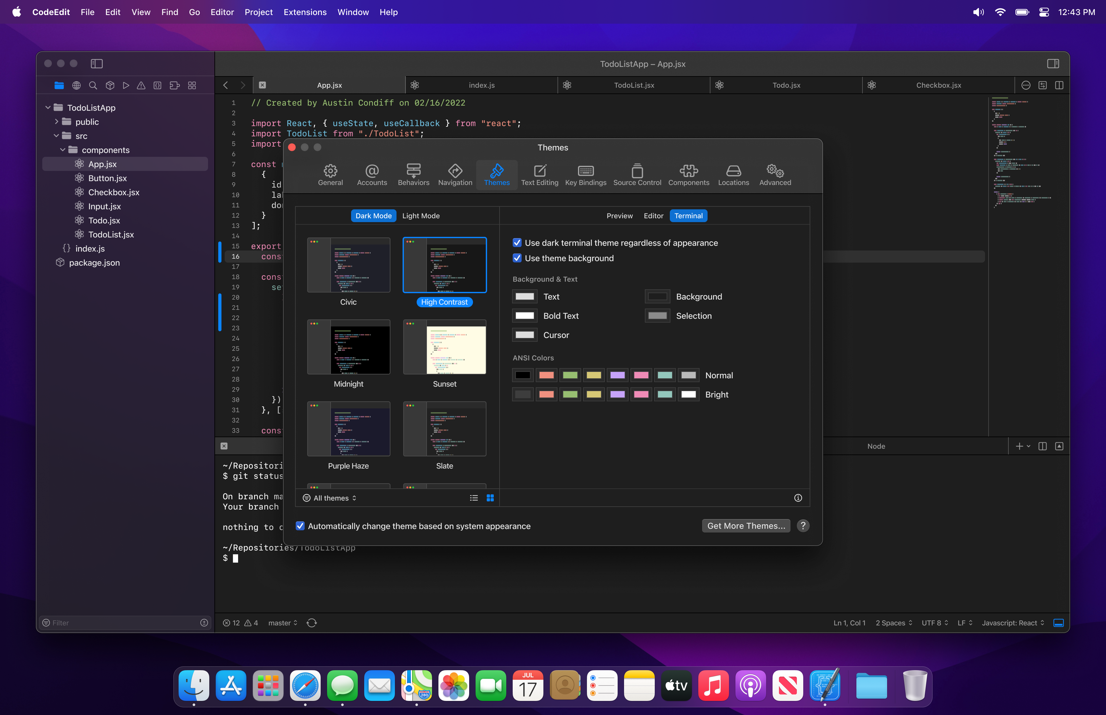Uncheck automatically change theme based on system appearance
This screenshot has height=715, width=1106.
click(x=300, y=526)
